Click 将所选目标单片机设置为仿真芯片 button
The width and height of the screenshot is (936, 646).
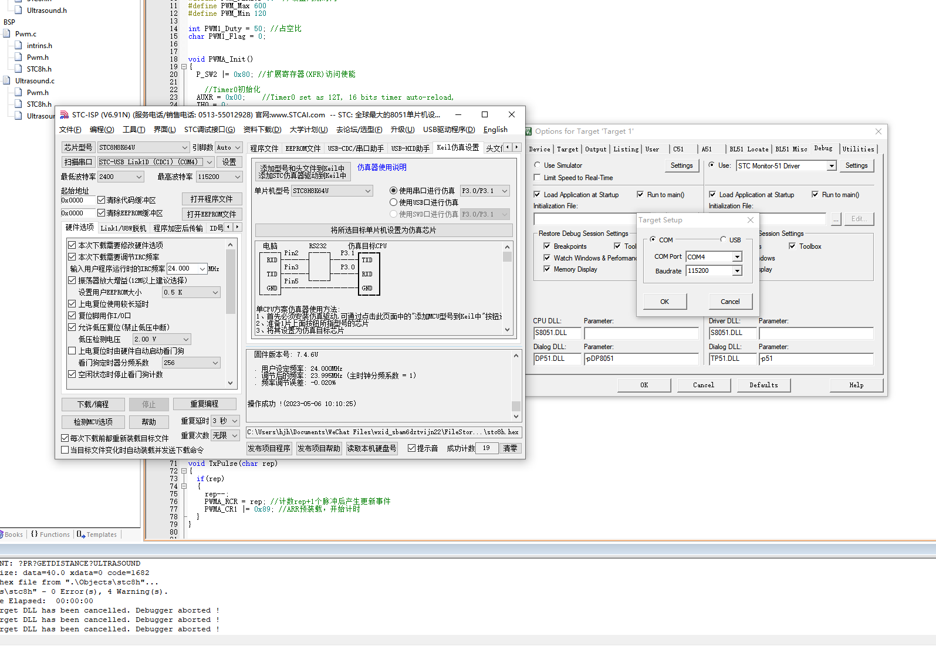(x=384, y=230)
